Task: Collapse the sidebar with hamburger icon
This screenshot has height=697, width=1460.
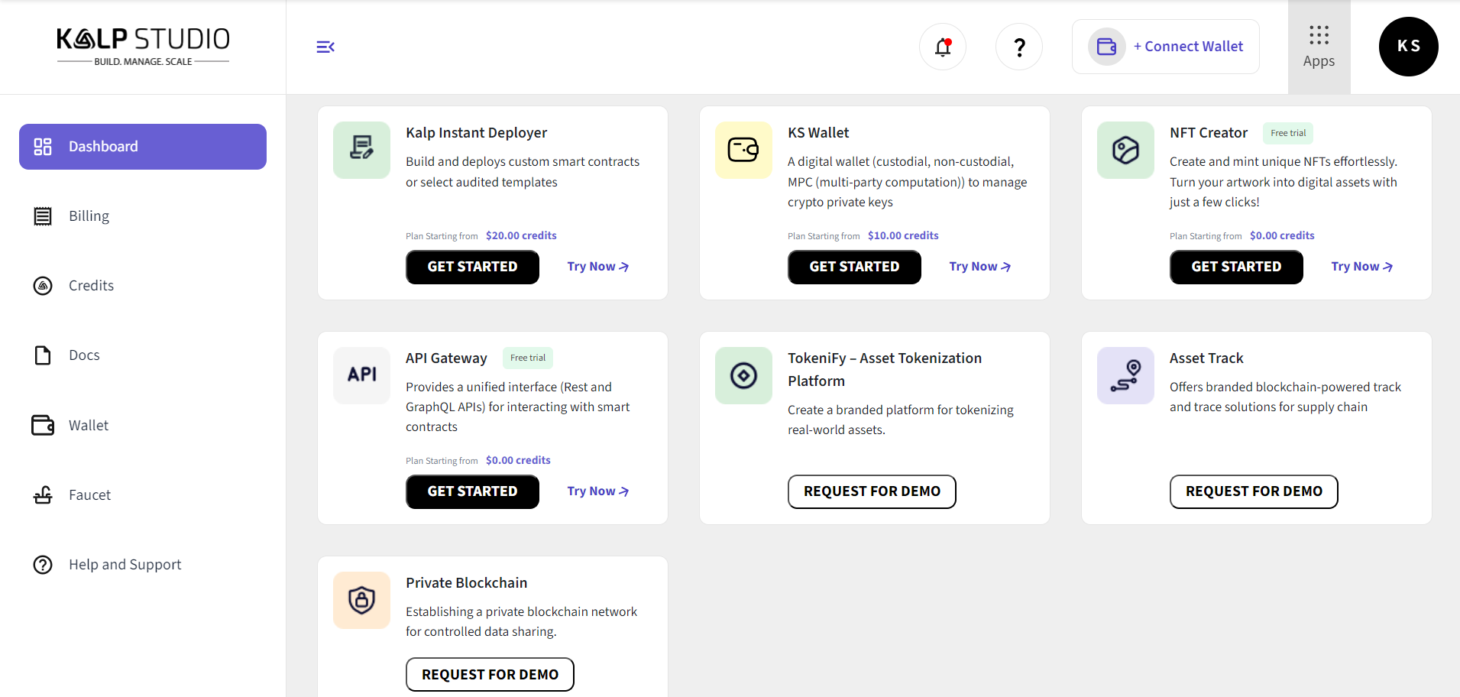Action: [325, 47]
